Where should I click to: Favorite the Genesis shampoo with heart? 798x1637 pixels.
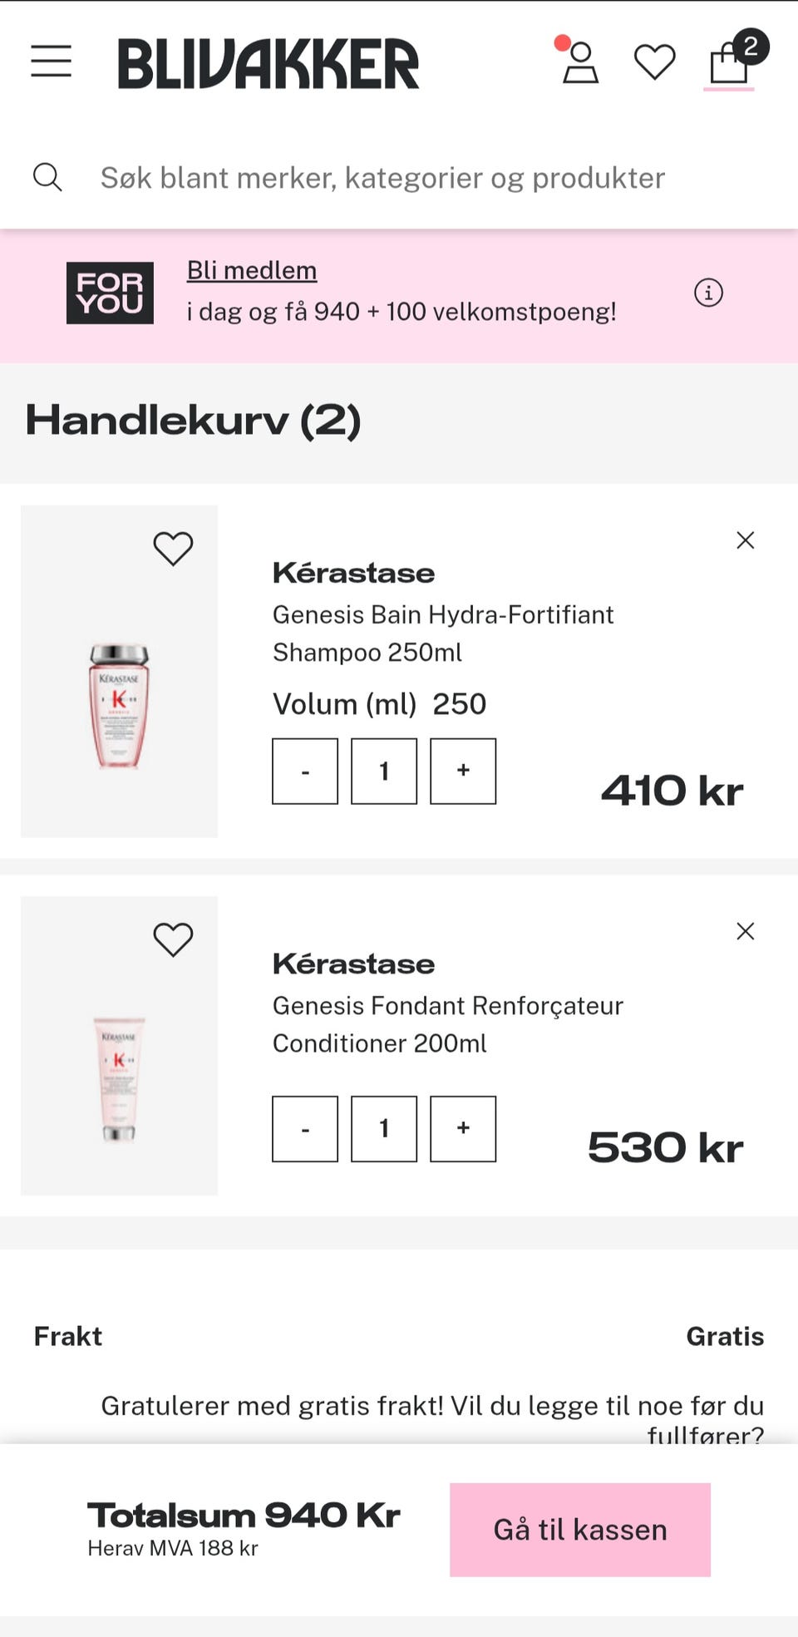[x=173, y=549]
